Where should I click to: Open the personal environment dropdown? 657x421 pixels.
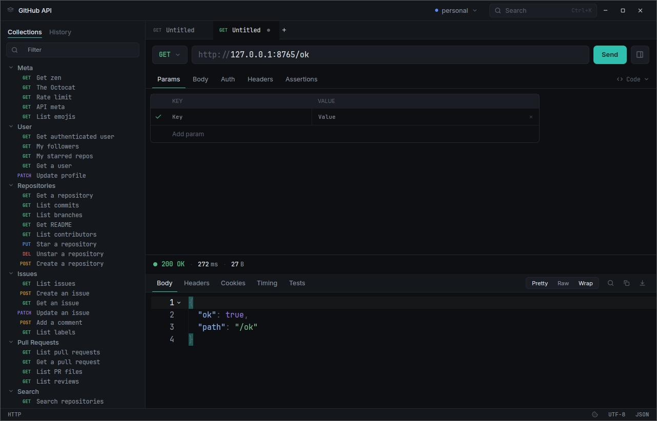pos(456,10)
